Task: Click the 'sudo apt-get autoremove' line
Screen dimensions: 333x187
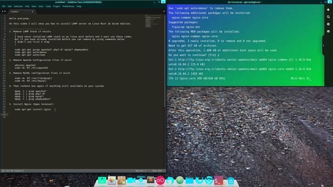Action: coord(31,52)
